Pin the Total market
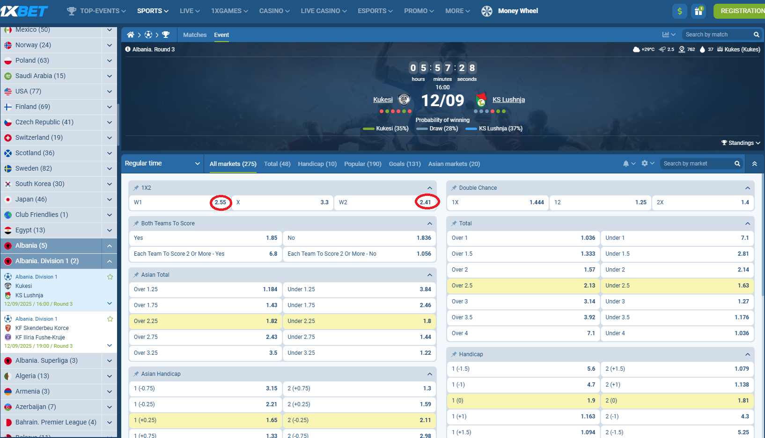This screenshot has height=438, width=765. (x=454, y=223)
